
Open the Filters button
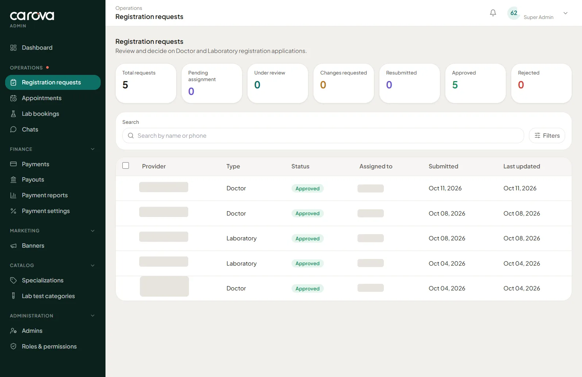coord(547,136)
